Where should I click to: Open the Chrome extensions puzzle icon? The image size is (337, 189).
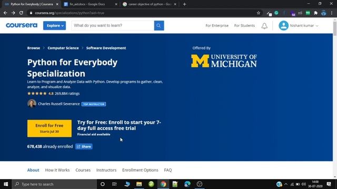(x=316, y=13)
